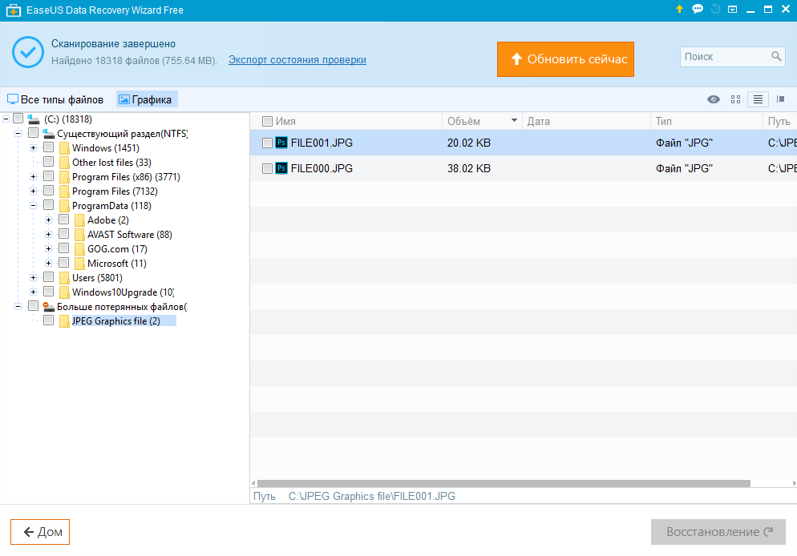Click the C: drive icon in tree
Image resolution: width=797 pixels, height=556 pixels.
coord(34,119)
